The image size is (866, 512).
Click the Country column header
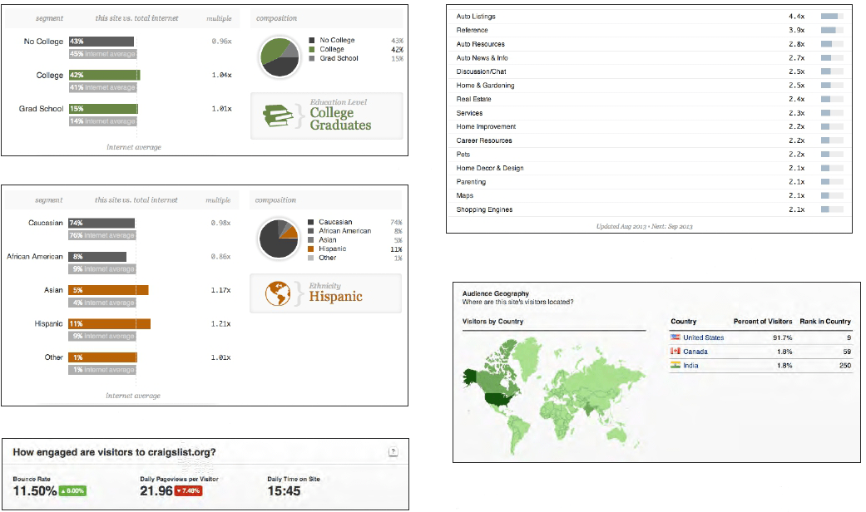click(x=684, y=322)
